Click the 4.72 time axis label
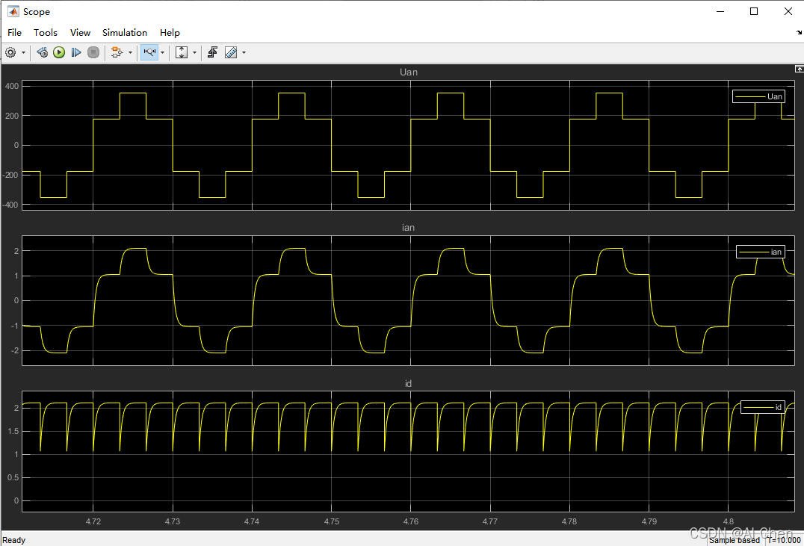Image resolution: width=804 pixels, height=546 pixels. [93, 521]
